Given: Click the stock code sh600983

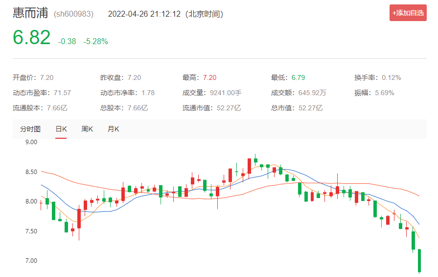Looking at the screenshot, I should click(x=73, y=14).
